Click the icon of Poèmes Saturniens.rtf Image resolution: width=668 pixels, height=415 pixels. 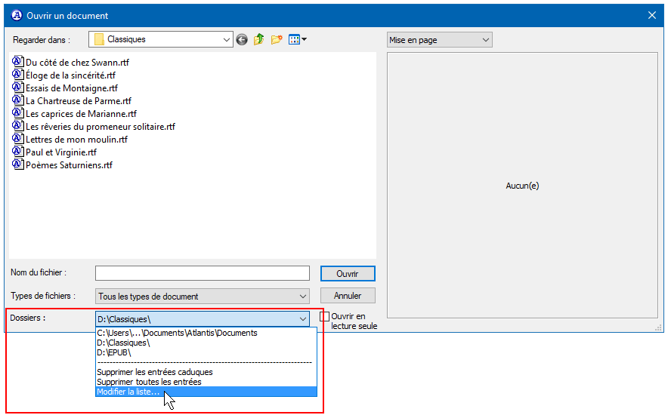[17, 164]
